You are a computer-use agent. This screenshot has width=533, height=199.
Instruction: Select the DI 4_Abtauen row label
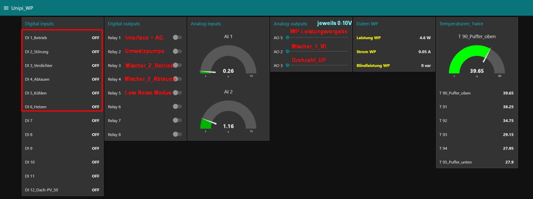tap(37, 79)
